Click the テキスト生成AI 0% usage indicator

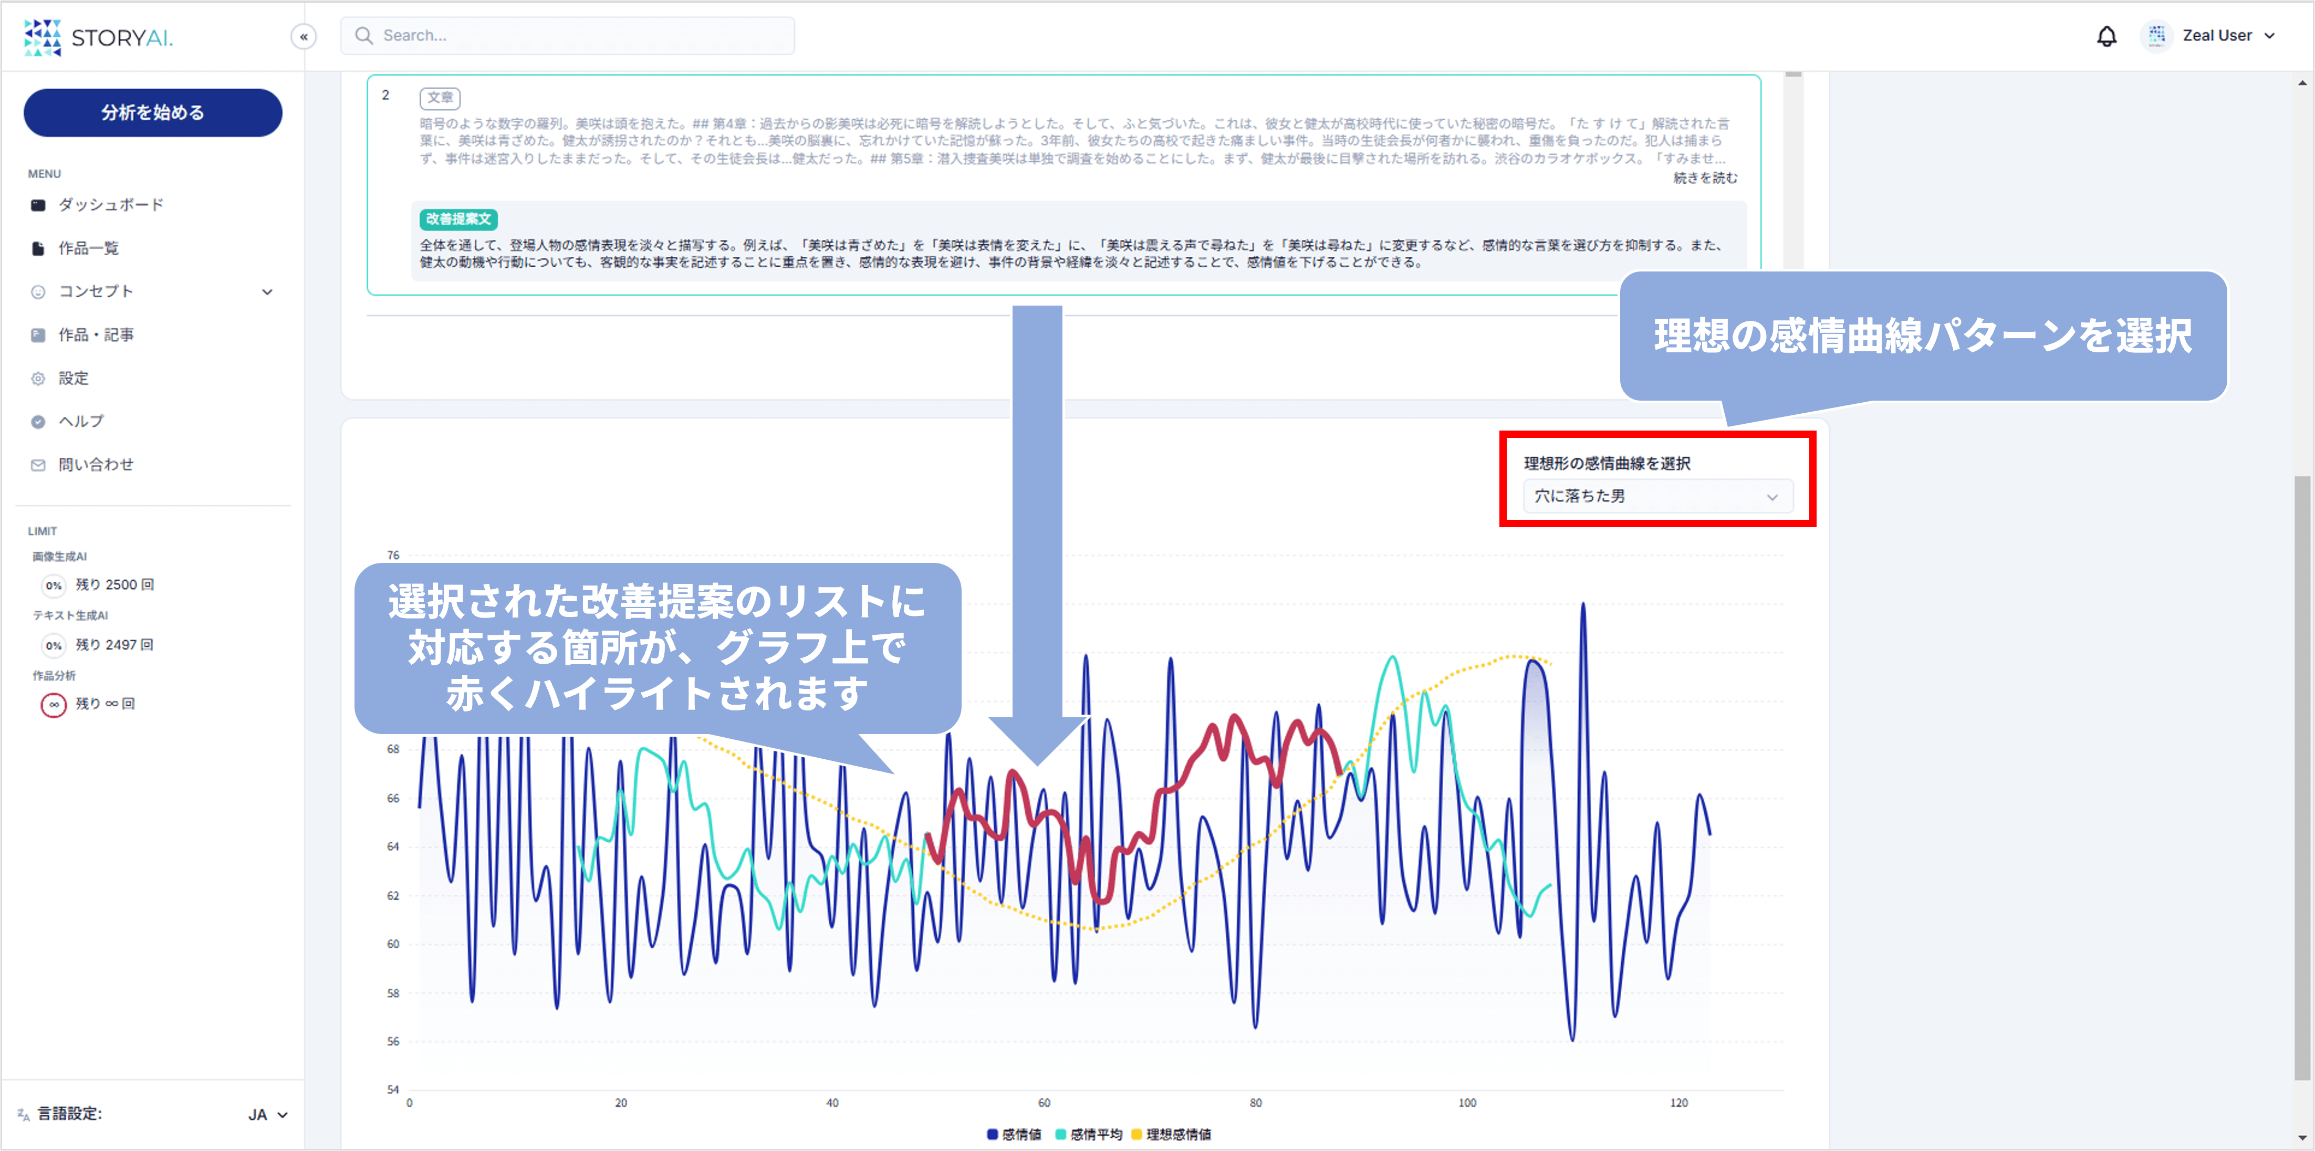pyautogui.click(x=54, y=645)
